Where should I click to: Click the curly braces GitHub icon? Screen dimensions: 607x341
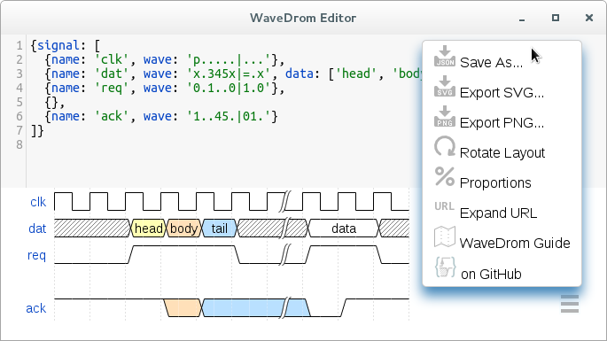(x=445, y=267)
